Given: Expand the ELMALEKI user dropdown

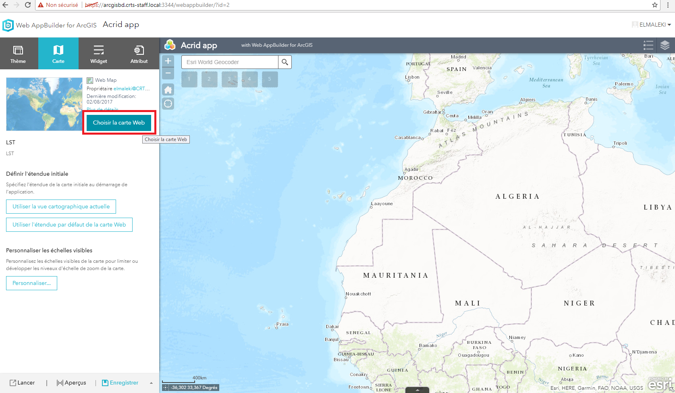Looking at the screenshot, I should pos(651,25).
